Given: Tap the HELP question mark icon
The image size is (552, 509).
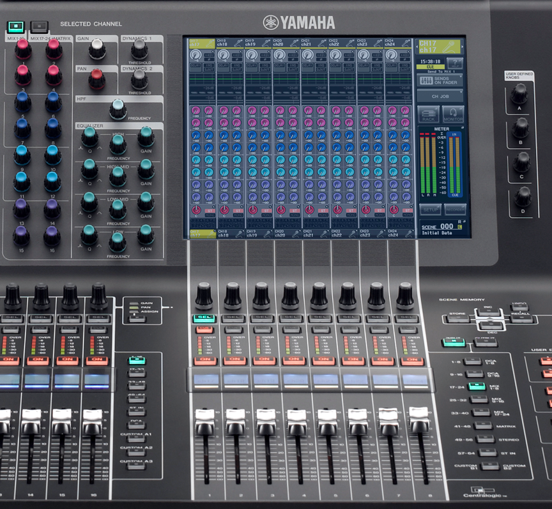Looking at the screenshot, I should pyautogui.click(x=454, y=63).
